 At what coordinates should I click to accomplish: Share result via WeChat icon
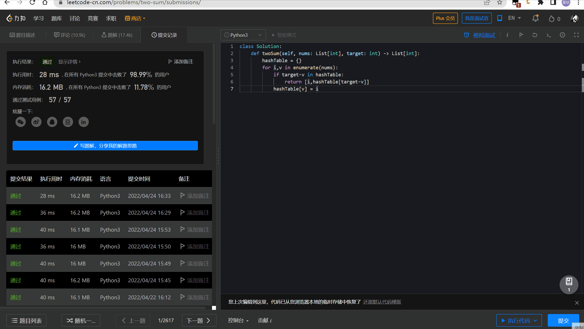coord(20,122)
